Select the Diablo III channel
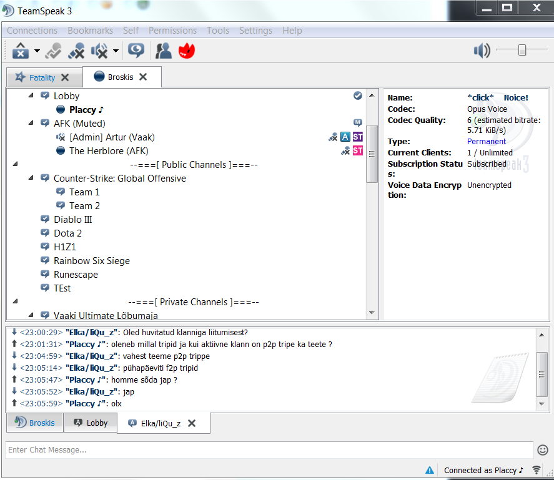554x480 pixels. pos(73,220)
